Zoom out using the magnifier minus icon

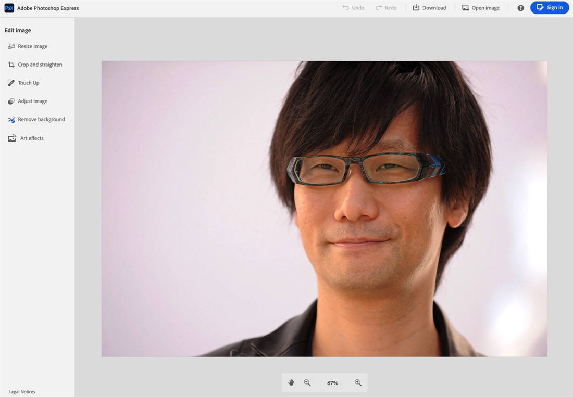[x=307, y=382]
